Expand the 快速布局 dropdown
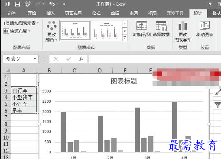This screenshot has width=221, height=159. click(x=17, y=31)
